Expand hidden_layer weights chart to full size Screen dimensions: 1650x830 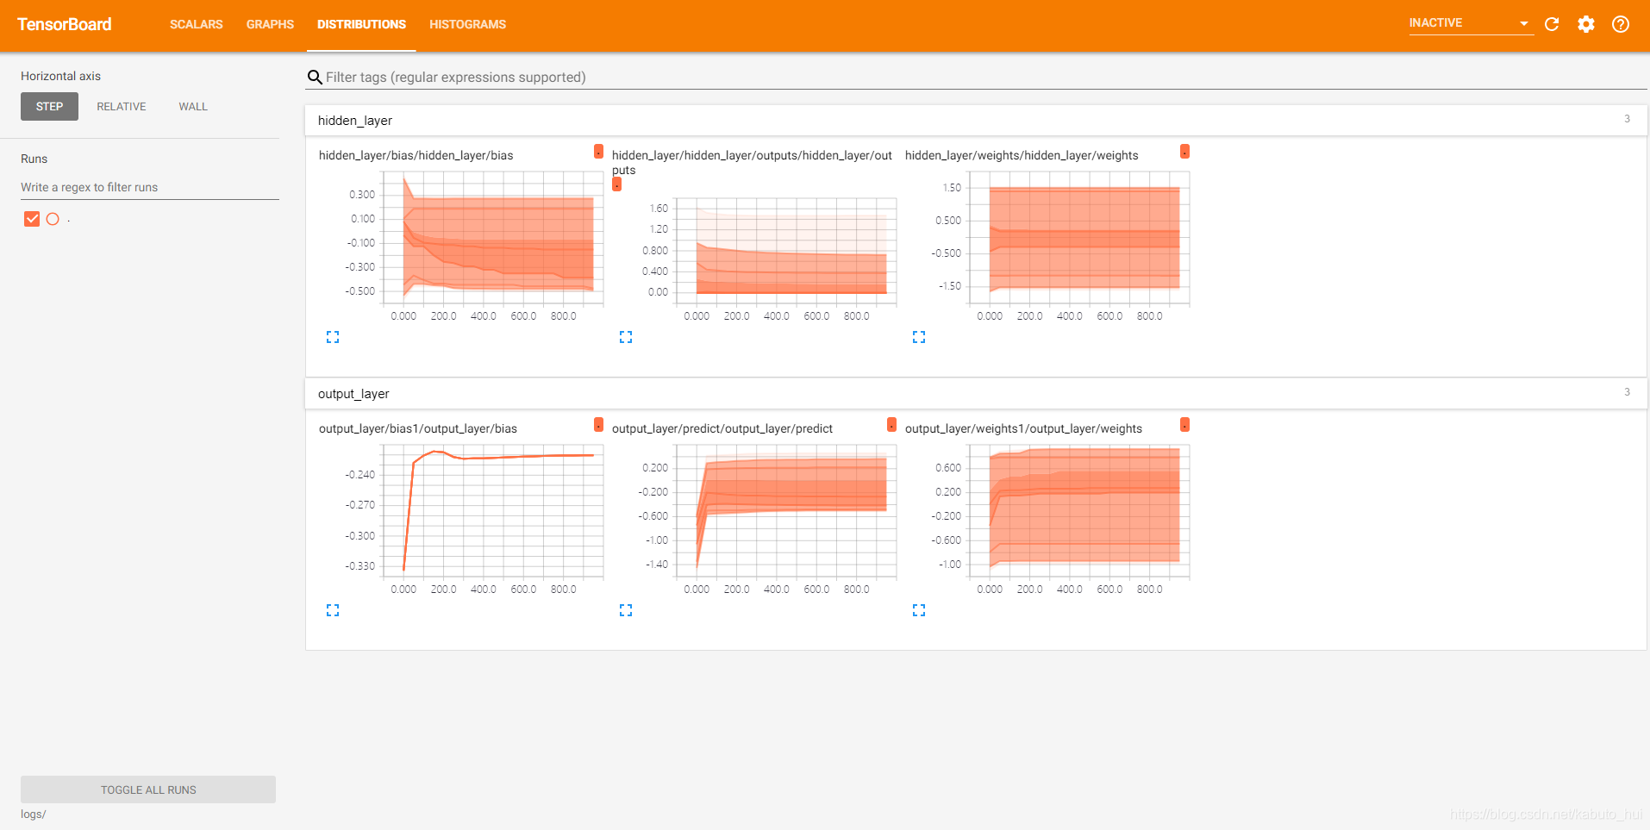(x=919, y=337)
